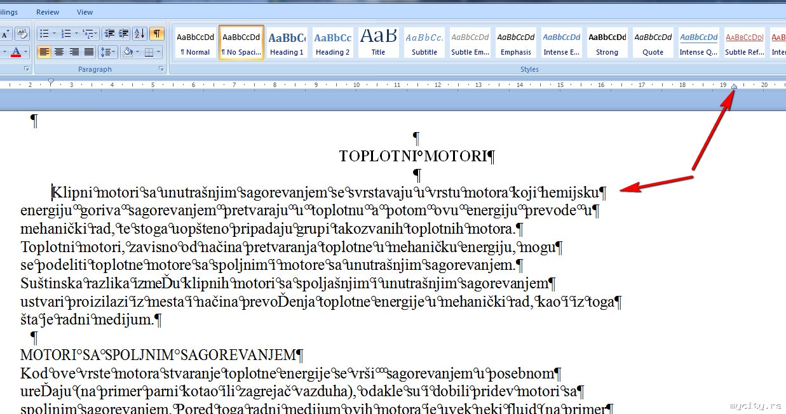Click the 'Paragraph' group label
Image resolution: width=786 pixels, height=414 pixels.
click(x=95, y=69)
